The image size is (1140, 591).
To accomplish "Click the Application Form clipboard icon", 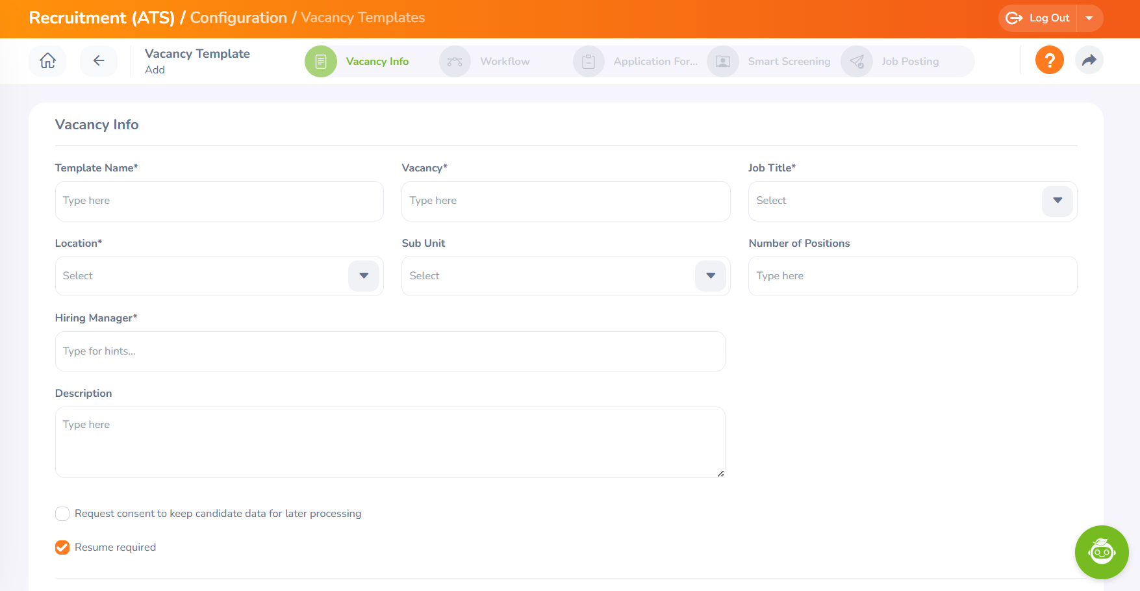I will point(589,62).
